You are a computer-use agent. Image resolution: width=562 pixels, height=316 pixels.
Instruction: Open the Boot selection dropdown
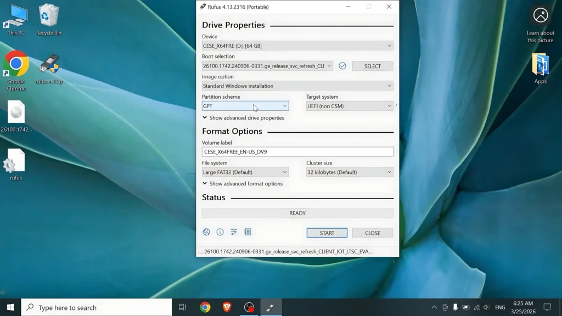pos(267,66)
